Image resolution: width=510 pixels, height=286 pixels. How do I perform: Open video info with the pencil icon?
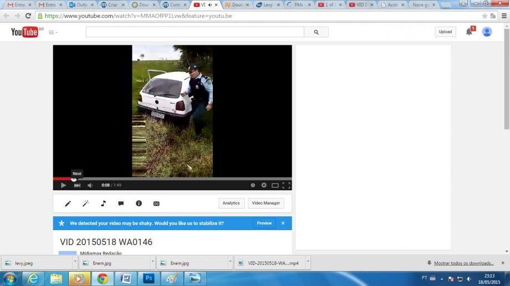point(68,204)
